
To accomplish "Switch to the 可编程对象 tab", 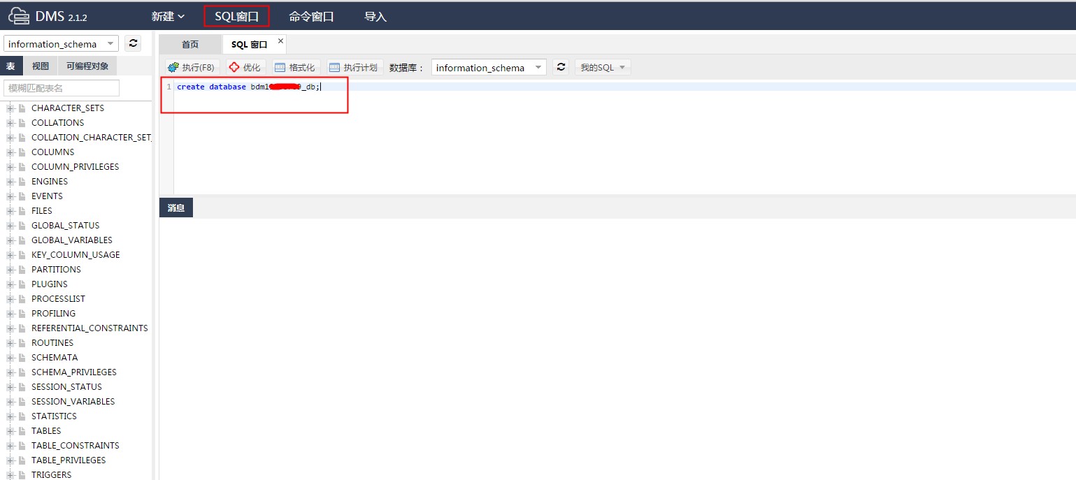I will click(x=87, y=66).
